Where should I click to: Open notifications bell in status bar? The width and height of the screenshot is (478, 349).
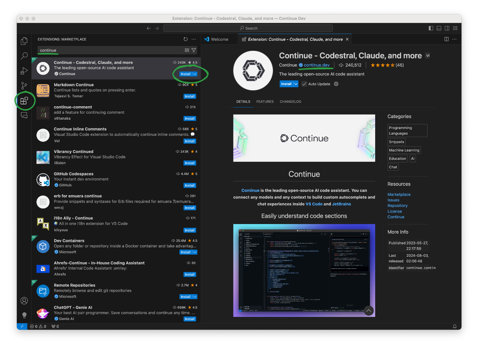455,326
